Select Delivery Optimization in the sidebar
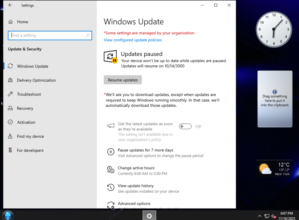The height and width of the screenshot is (220, 299). click(x=36, y=80)
